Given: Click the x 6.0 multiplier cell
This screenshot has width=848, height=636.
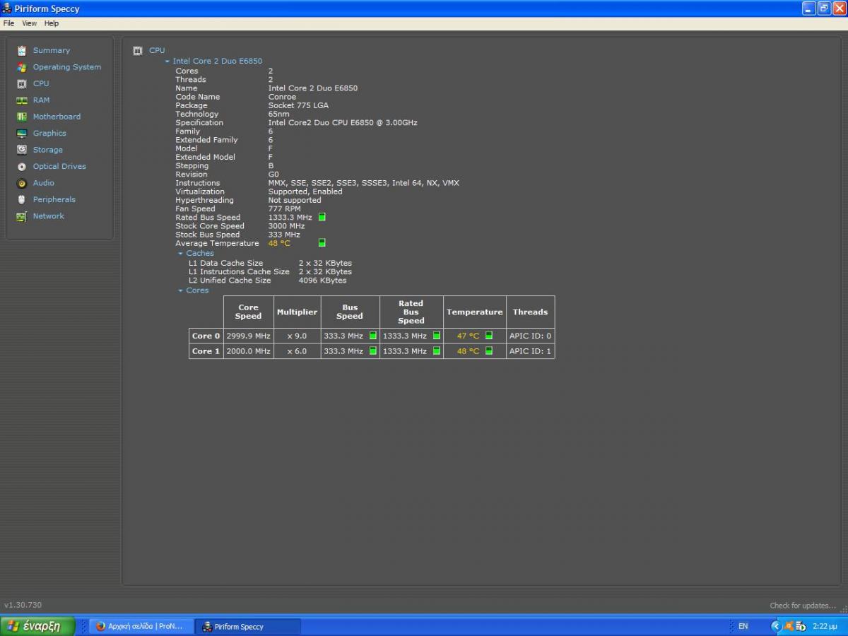Looking at the screenshot, I should point(297,351).
